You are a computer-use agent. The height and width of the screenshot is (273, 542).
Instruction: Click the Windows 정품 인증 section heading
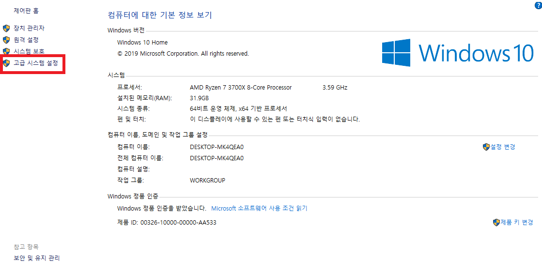tap(133, 197)
